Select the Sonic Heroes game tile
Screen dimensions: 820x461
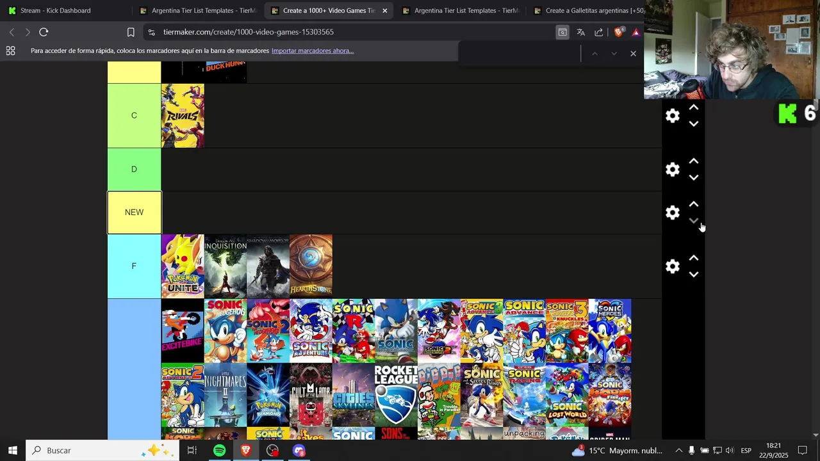pyautogui.click(x=610, y=331)
